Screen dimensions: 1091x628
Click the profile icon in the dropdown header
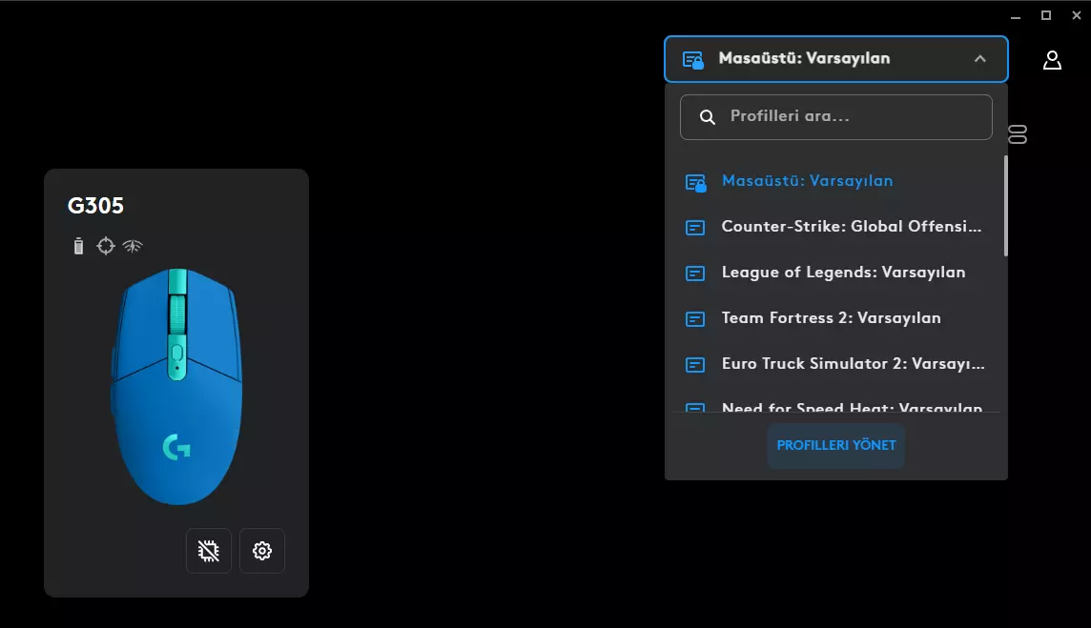(693, 60)
